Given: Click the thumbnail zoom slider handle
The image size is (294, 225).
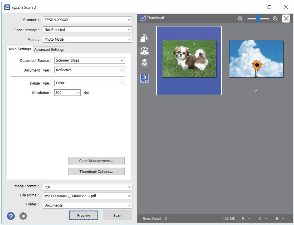Looking at the screenshot, I should 258,19.
